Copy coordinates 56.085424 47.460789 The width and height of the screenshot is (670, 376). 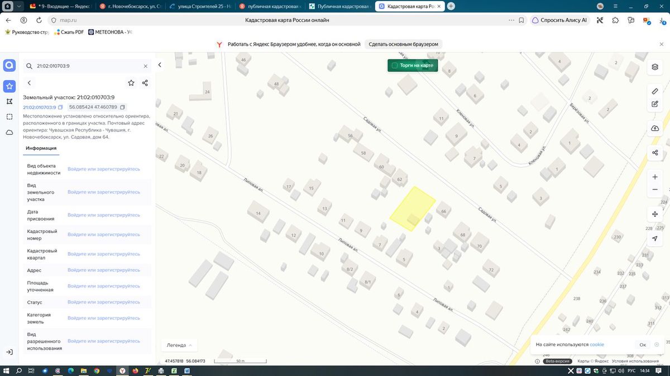coord(123,107)
